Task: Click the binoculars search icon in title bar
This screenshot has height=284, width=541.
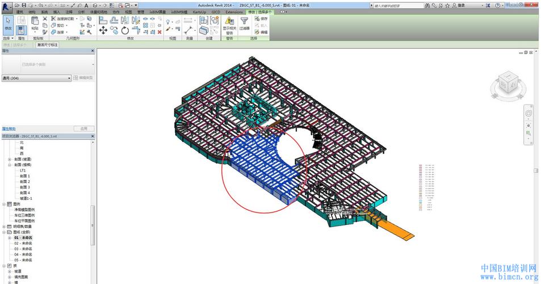Action: 427,6
